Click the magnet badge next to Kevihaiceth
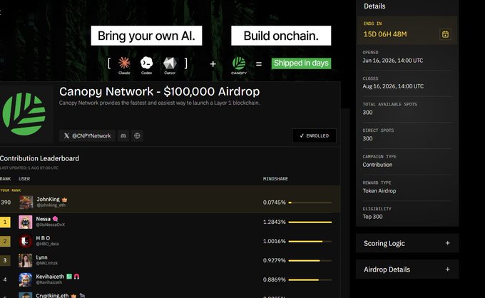Screen dimensions: 485x298 [x=76, y=277]
